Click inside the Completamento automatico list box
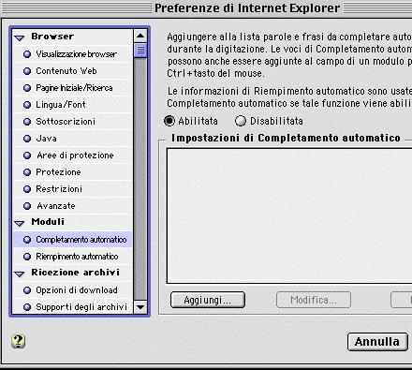 pos(289,215)
